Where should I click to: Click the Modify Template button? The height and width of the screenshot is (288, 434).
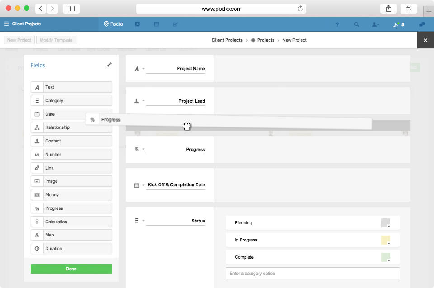pyautogui.click(x=56, y=40)
